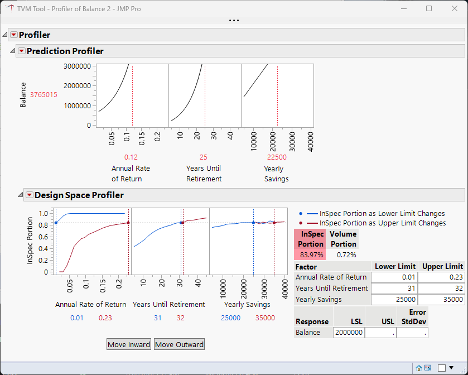Screen dimensions: 468x375
Task: Open the dropdown arrow in the status bar
Action: [451, 368]
